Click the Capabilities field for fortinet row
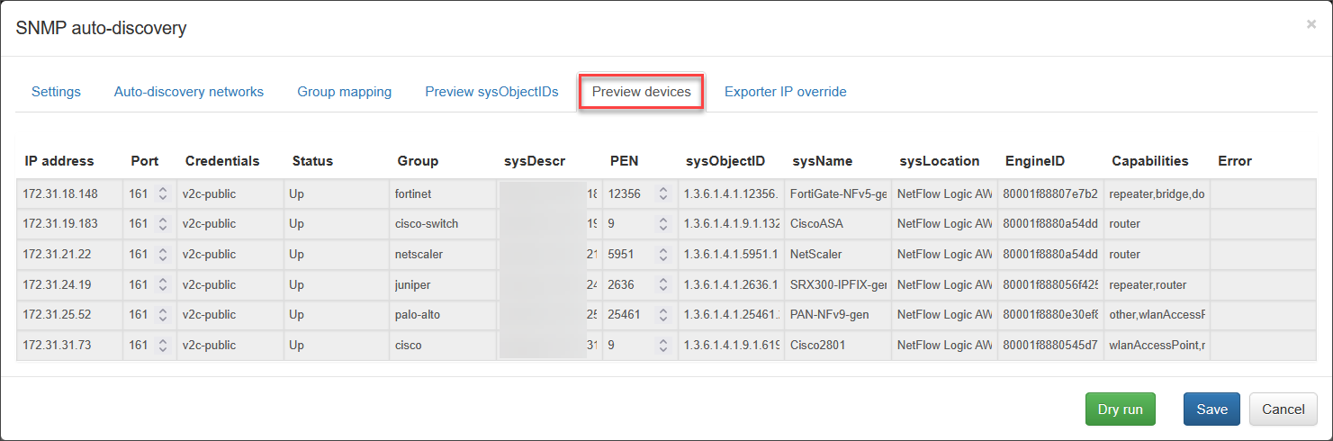Image resolution: width=1333 pixels, height=441 pixels. 1156,193
